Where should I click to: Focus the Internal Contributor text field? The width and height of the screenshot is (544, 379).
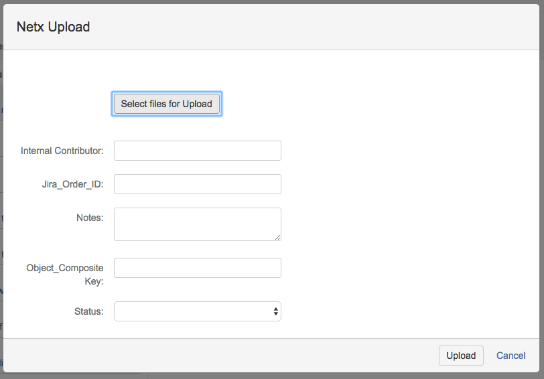click(x=198, y=151)
